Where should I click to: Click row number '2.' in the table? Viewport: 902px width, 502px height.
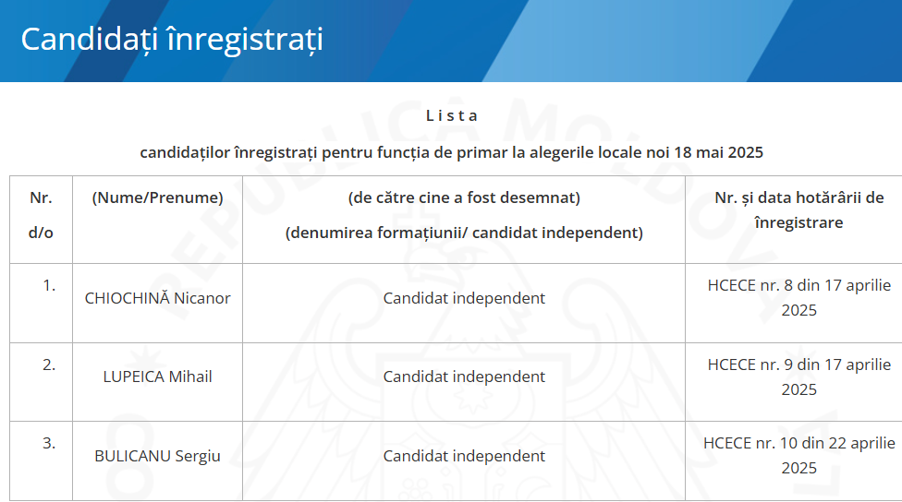49,365
